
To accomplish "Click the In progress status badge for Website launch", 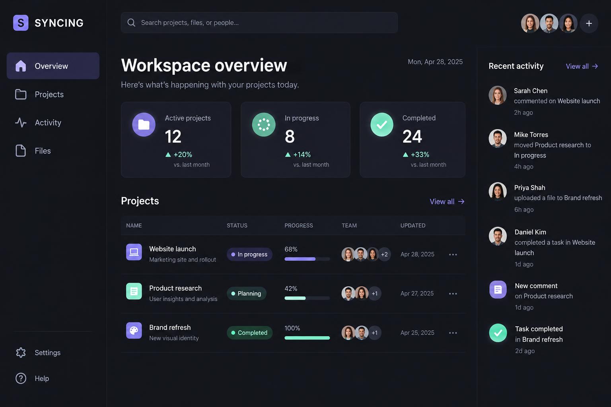I will point(249,254).
